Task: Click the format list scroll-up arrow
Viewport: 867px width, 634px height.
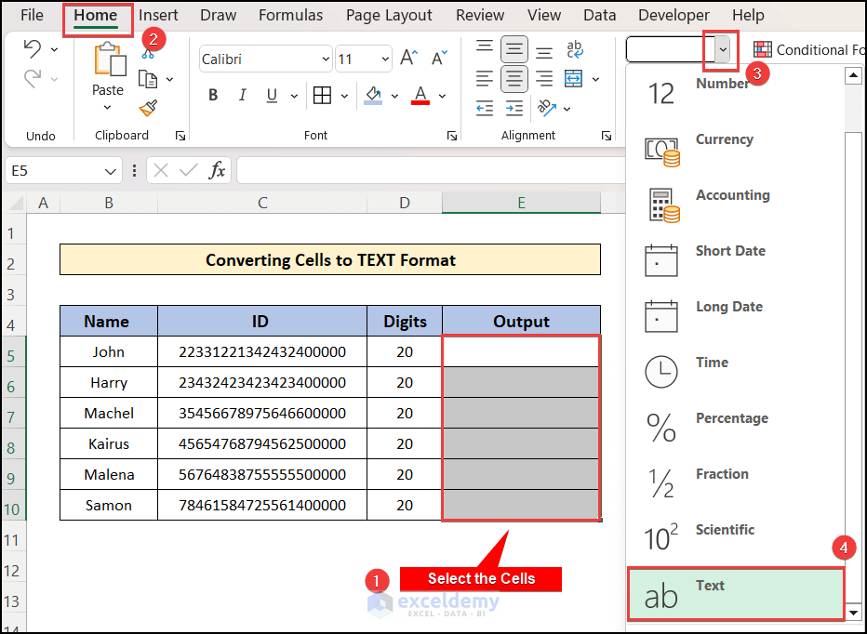Action: point(854,75)
